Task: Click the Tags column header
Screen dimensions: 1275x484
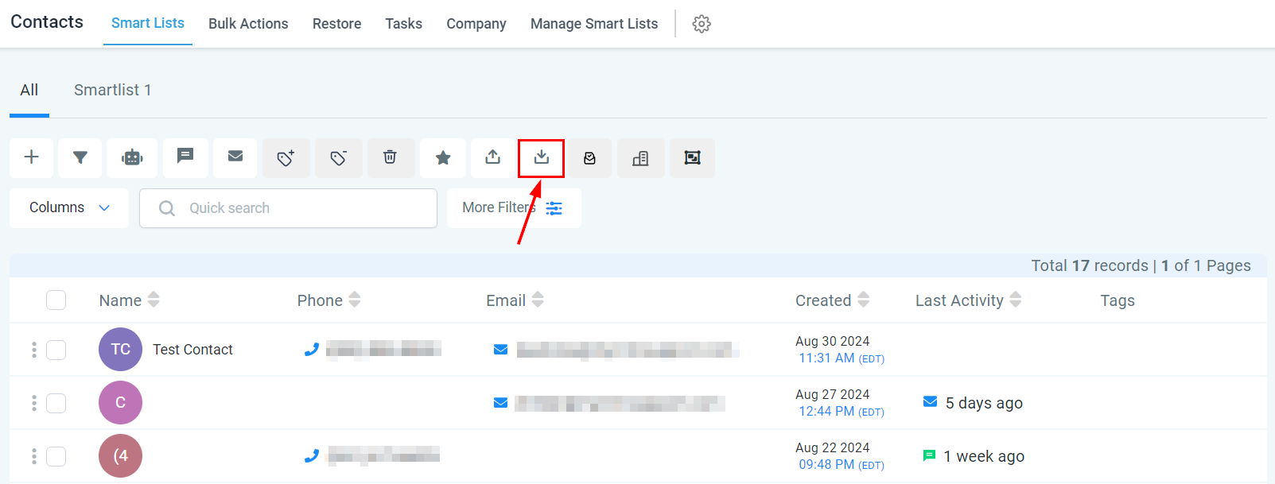Action: [x=1118, y=300]
